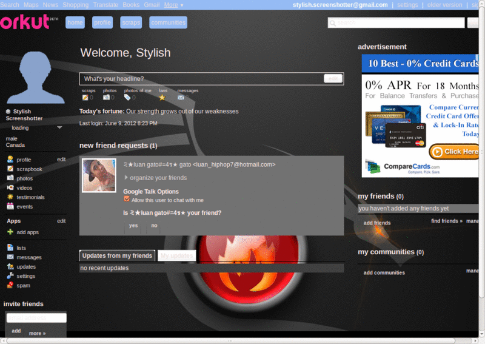Click older version link
This screenshot has height=344, width=485.
[444, 5]
